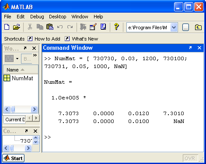Undo the last action in the toolbar
The height and width of the screenshot is (164, 206).
click(x=60, y=27)
